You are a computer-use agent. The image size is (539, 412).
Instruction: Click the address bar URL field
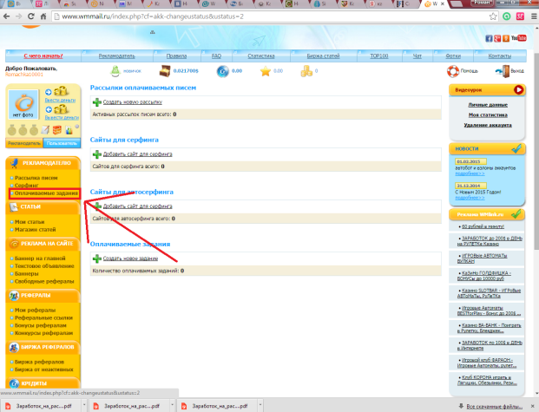(272, 16)
